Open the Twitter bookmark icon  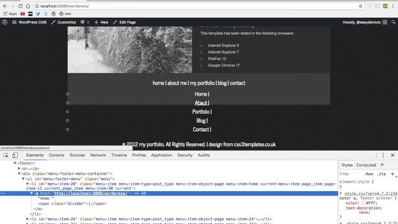[x=38, y=14]
